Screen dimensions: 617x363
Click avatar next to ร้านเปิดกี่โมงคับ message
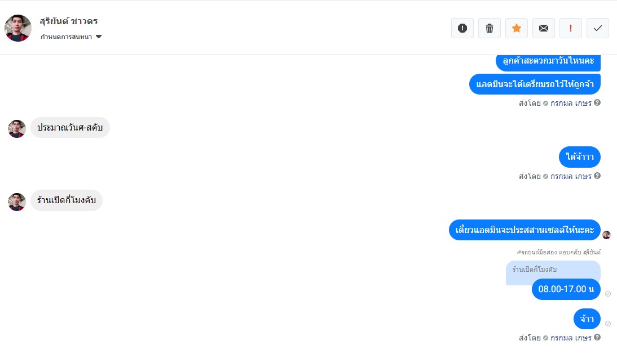[17, 202]
